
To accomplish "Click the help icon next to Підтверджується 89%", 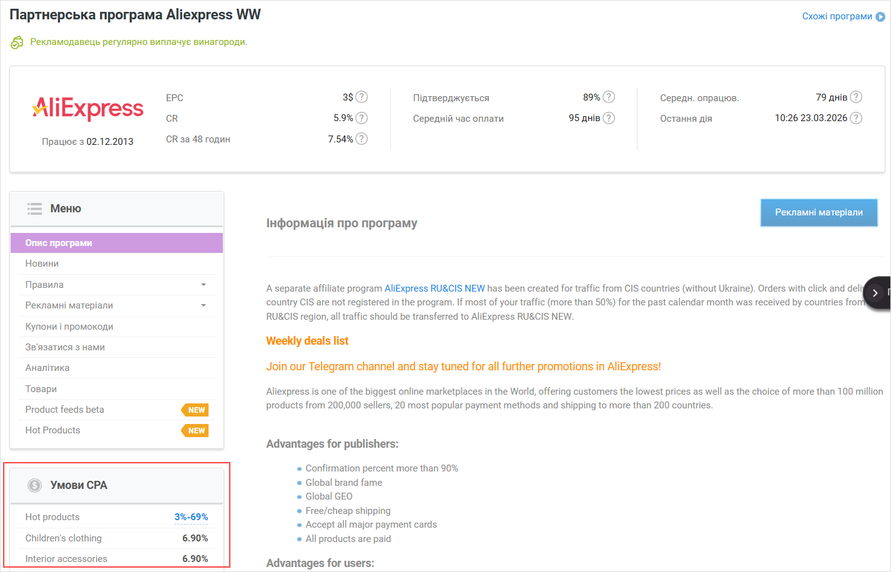I will coord(609,97).
